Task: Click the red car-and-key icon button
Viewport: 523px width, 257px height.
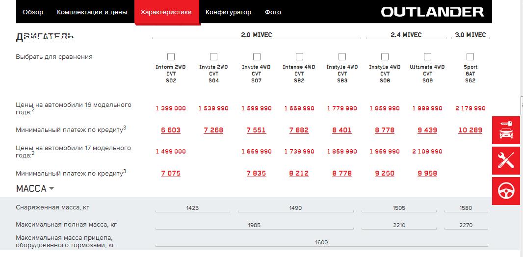Action: pyautogui.click(x=506, y=130)
